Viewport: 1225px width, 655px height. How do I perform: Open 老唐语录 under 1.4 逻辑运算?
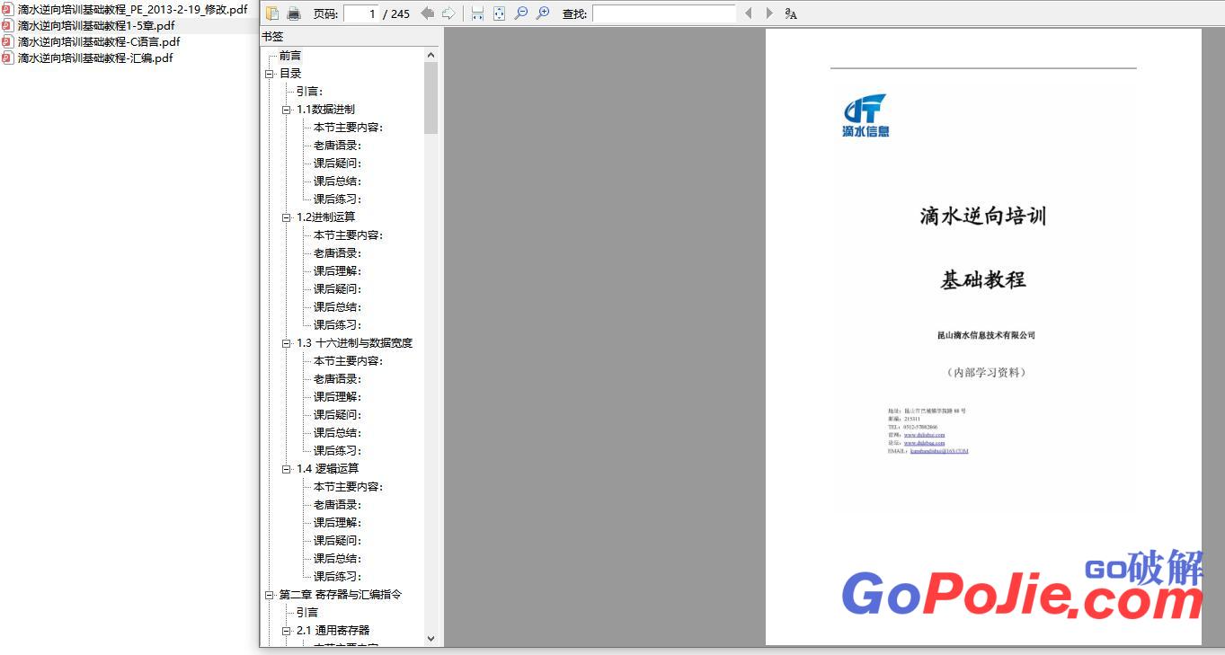337,505
